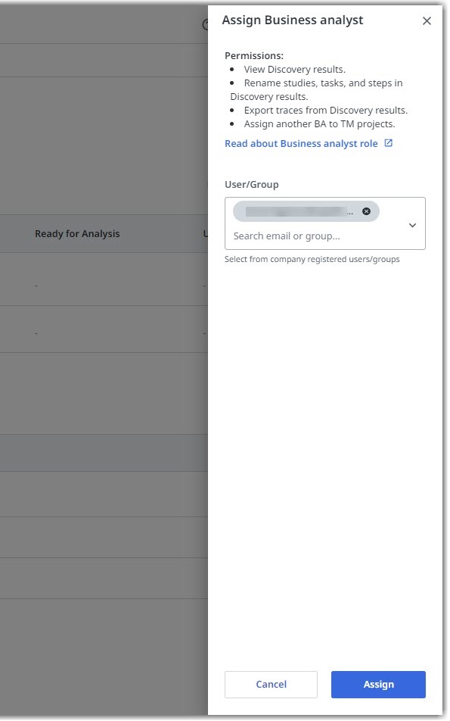Click the User/Group field label

coord(252,184)
